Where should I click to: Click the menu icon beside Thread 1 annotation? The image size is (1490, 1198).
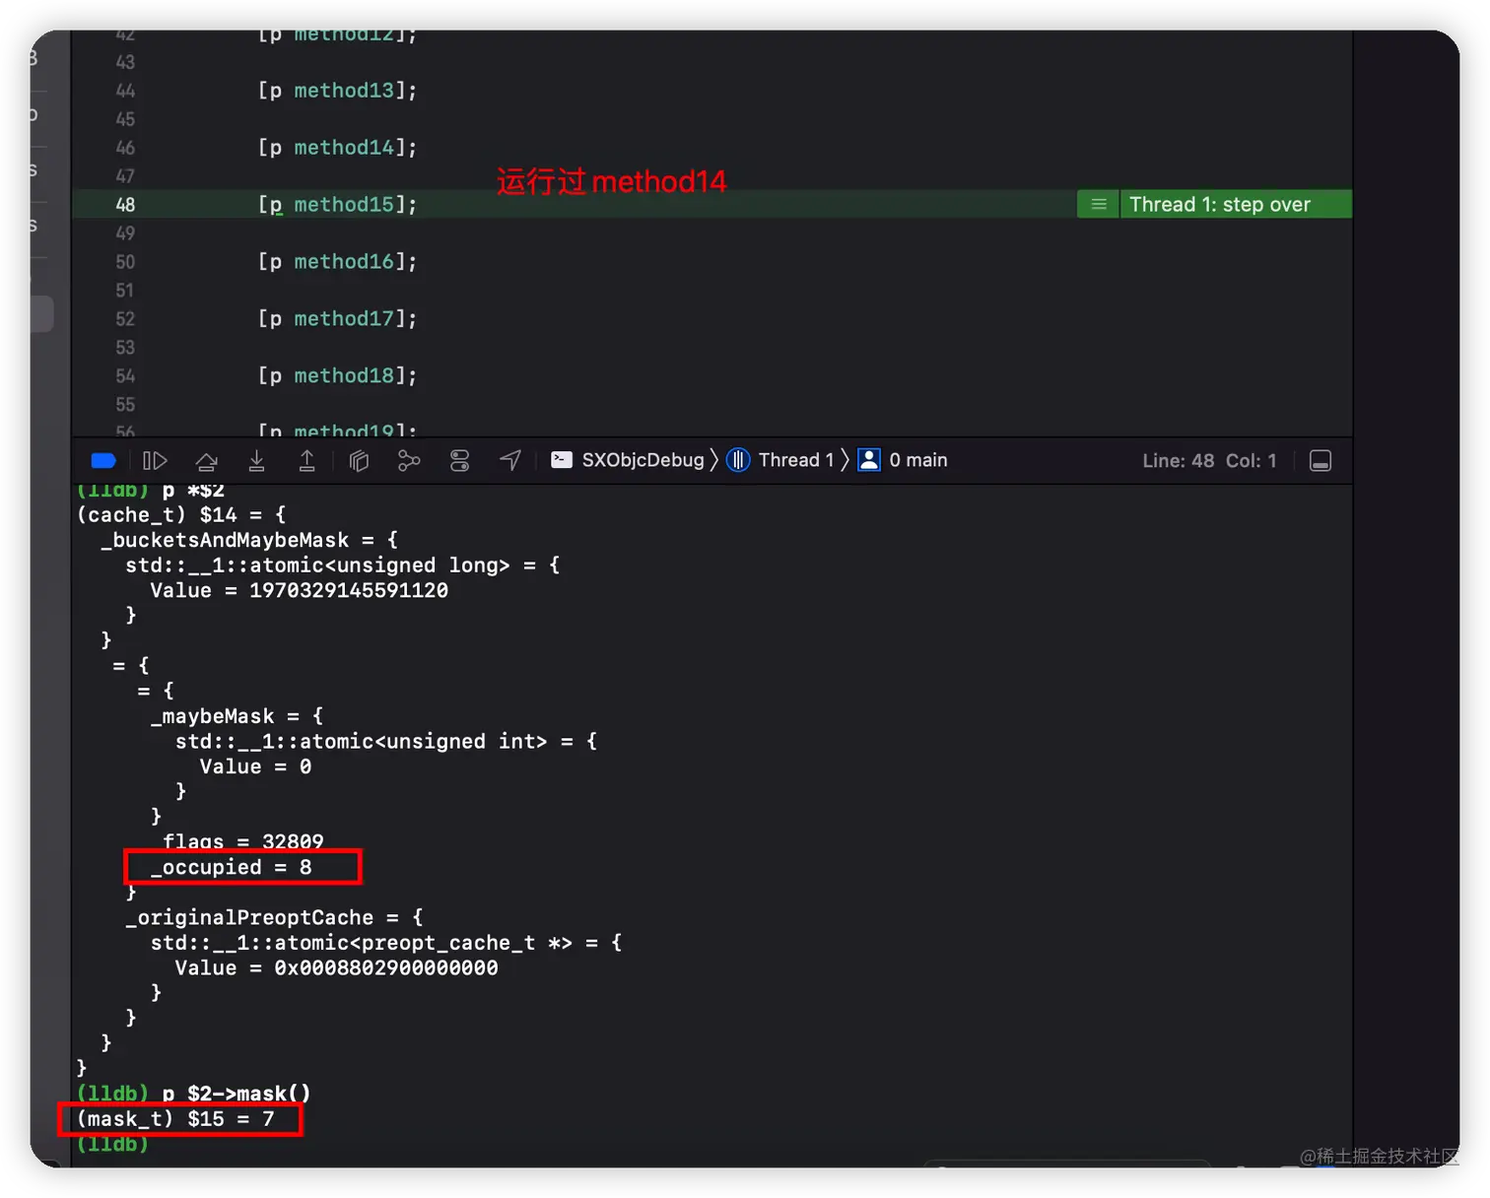pyautogui.click(x=1099, y=204)
